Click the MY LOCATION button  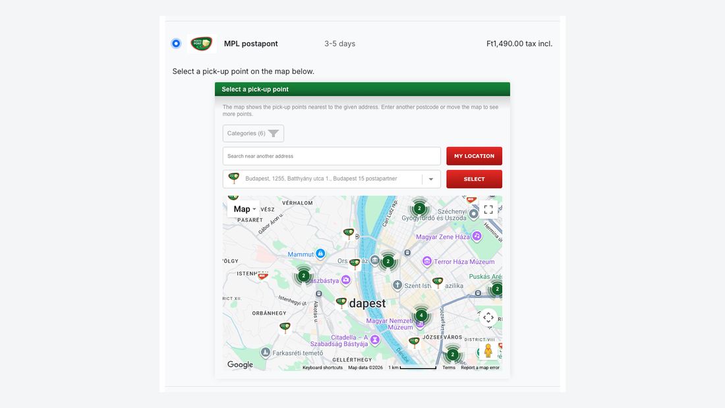[x=474, y=156]
